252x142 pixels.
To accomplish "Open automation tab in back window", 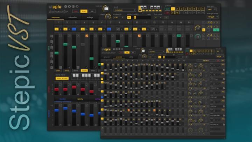I will [x=73, y=18].
